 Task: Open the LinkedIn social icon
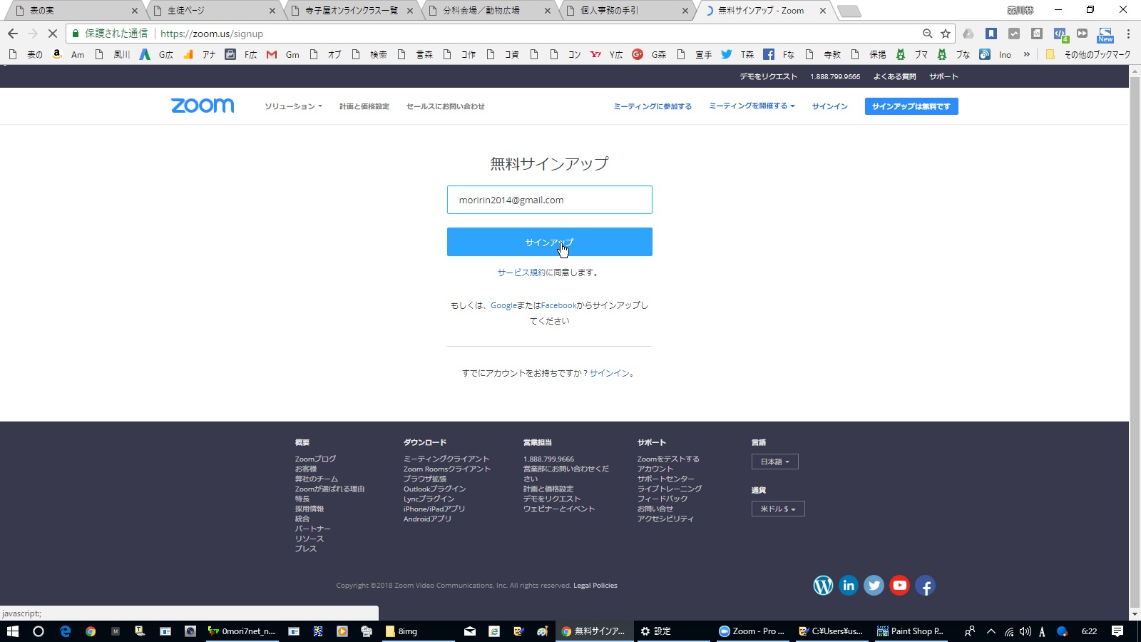pos(849,586)
